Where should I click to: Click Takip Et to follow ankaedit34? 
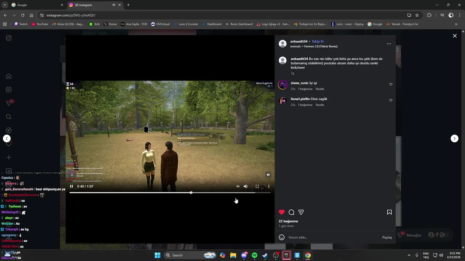click(318, 41)
